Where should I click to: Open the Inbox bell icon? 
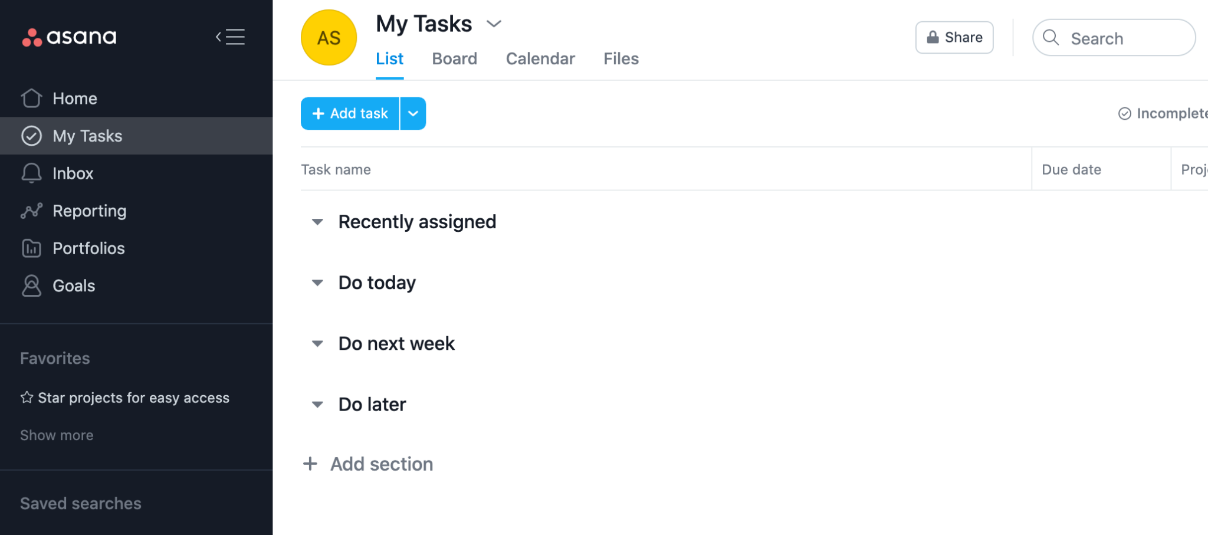click(31, 173)
